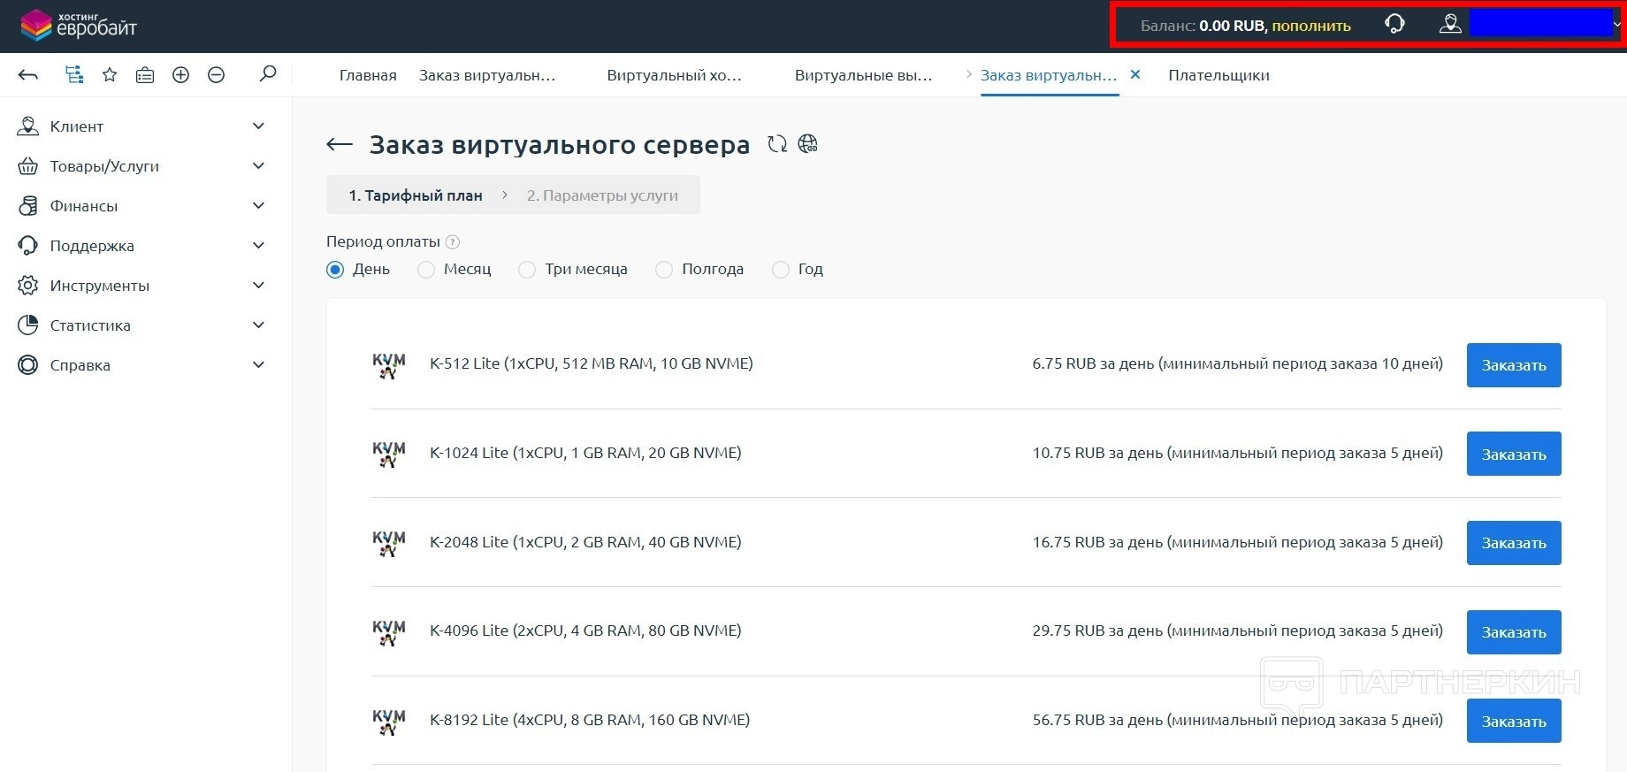
Task: Click the back arrow beside page title
Action: [340, 145]
